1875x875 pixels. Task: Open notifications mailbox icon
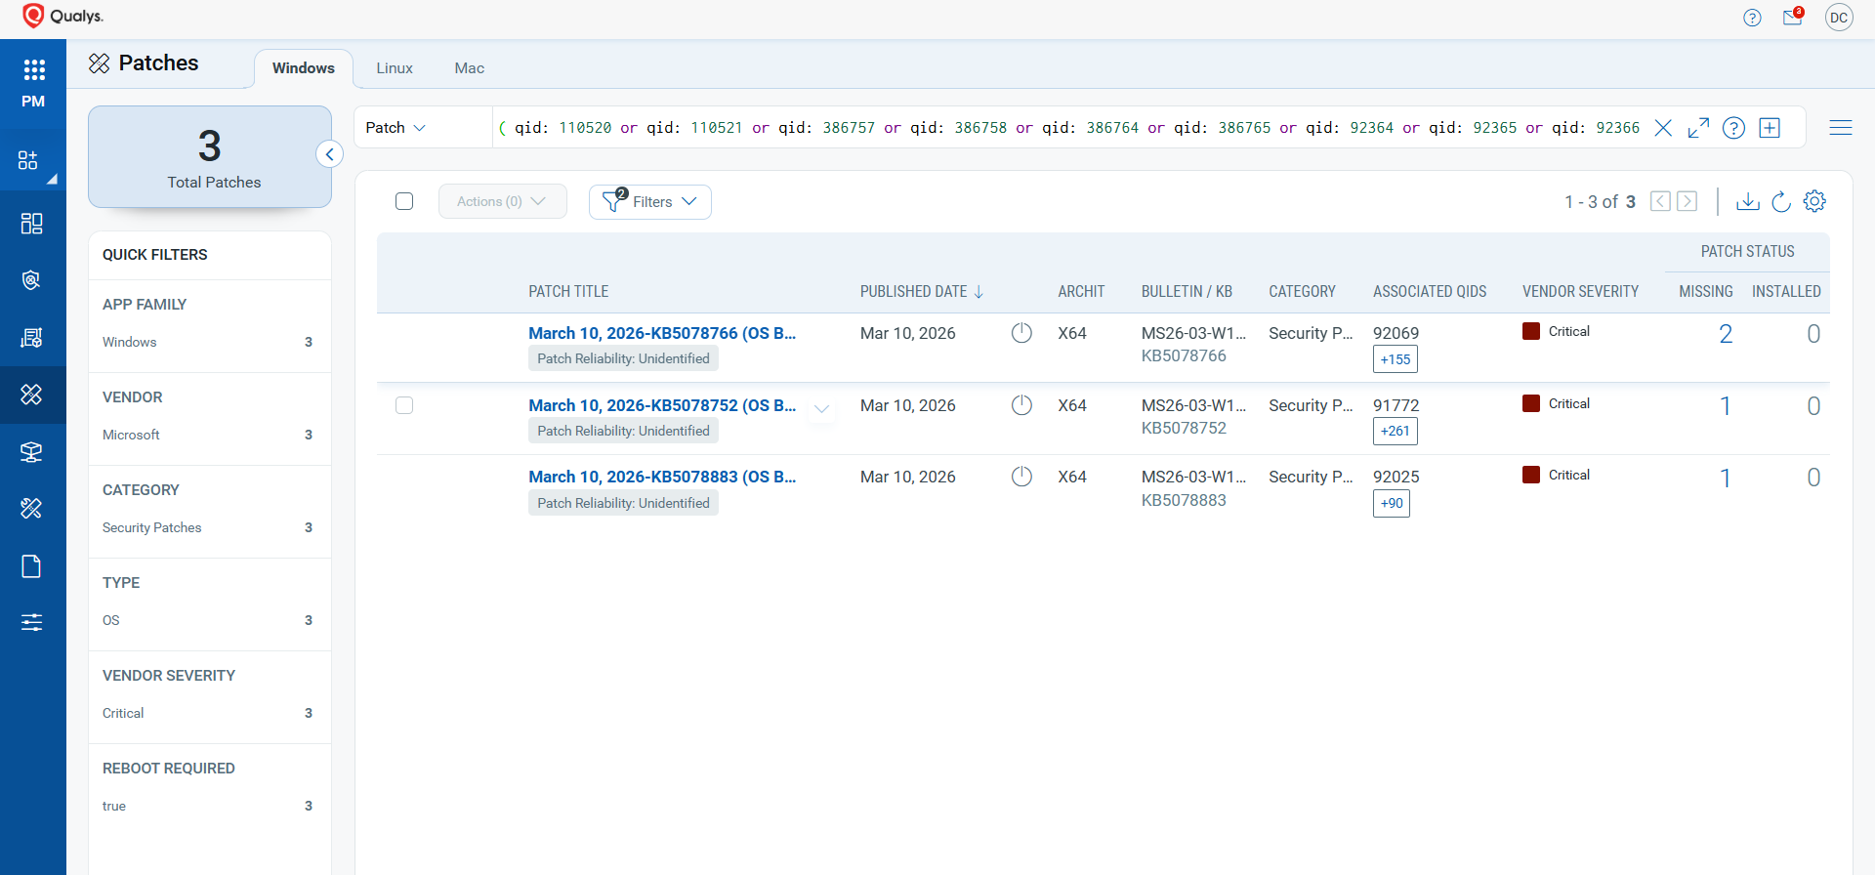coord(1792,18)
